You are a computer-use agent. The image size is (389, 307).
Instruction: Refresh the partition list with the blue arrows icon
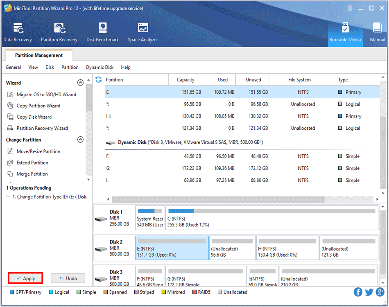tap(99, 79)
